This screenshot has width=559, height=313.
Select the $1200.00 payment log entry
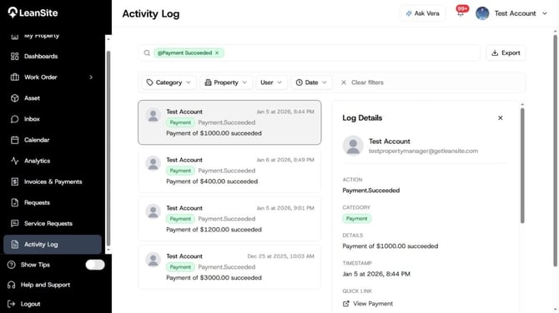tap(229, 219)
